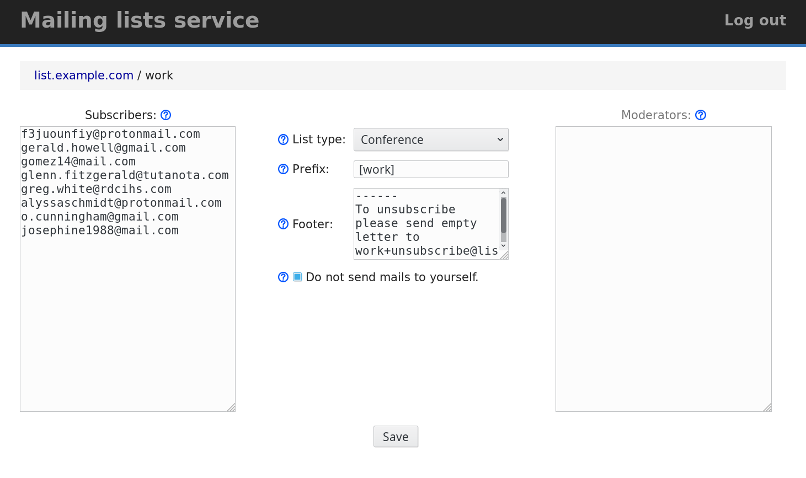Open the List type help icon
This screenshot has width=806, height=478.
283,140
